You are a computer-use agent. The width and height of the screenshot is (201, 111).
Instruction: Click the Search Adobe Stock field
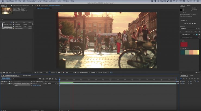point(190,38)
